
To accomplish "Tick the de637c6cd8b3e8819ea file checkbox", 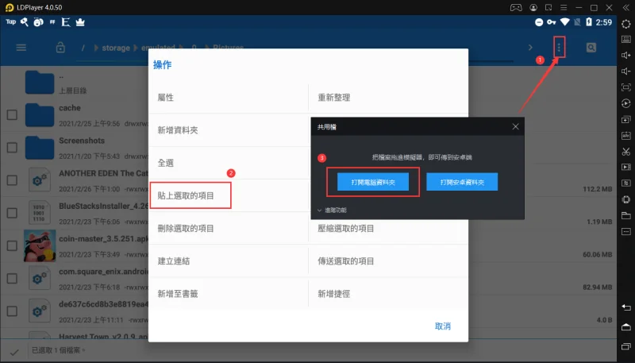I will point(12,311).
